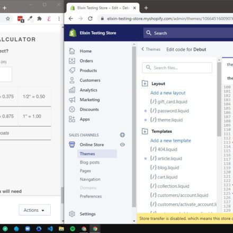Screen dimensions: 233x233
Task: Click the Products tag icon
Action: [72, 70]
